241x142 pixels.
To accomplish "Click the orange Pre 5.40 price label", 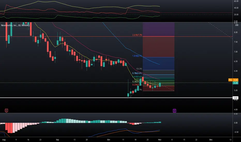I will pos(233,80).
